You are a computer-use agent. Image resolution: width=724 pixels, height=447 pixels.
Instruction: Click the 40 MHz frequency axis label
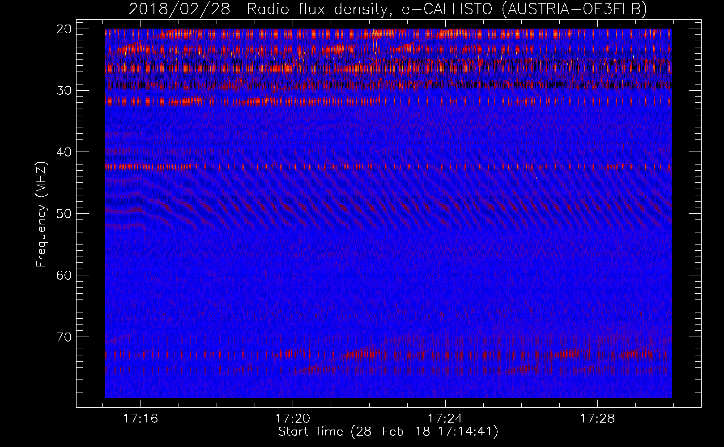point(64,152)
